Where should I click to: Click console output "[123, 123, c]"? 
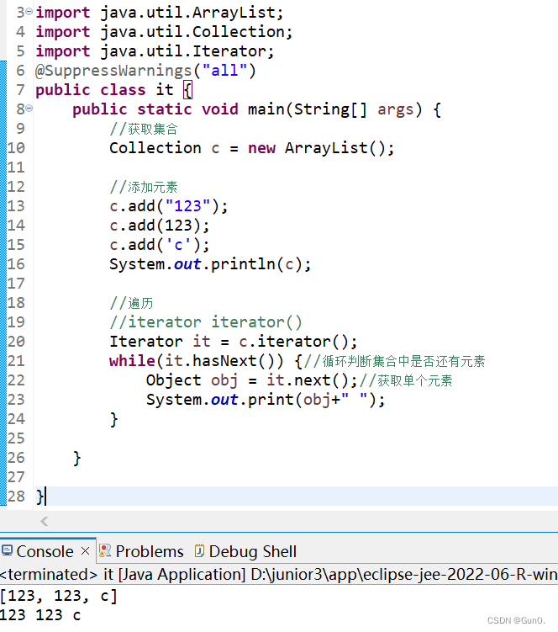59,596
